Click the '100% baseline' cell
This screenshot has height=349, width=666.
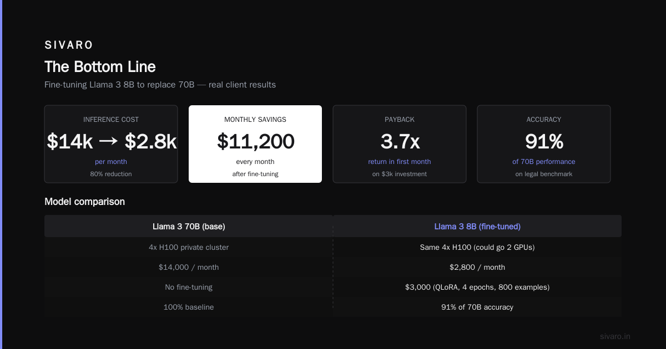(x=189, y=307)
